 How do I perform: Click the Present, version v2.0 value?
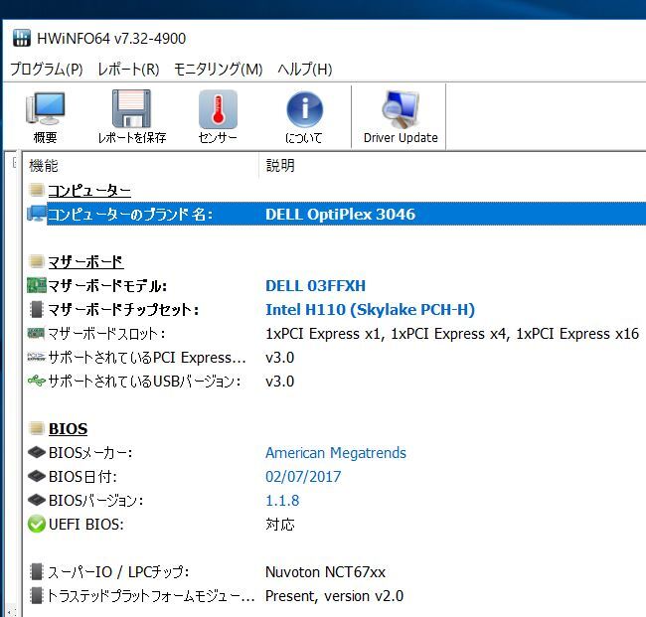click(x=335, y=595)
